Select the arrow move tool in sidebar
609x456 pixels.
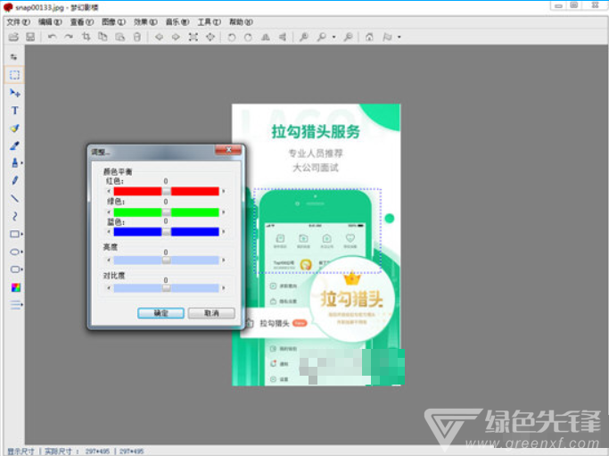coord(15,93)
